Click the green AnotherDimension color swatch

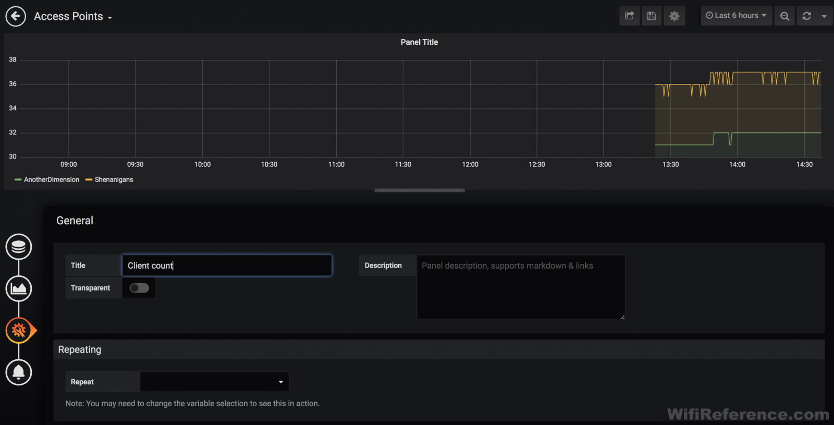tap(18, 179)
